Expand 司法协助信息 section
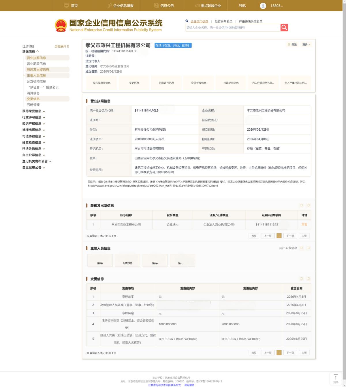Image resolution: width=346 pixels, height=387 pixels. tap(34, 136)
